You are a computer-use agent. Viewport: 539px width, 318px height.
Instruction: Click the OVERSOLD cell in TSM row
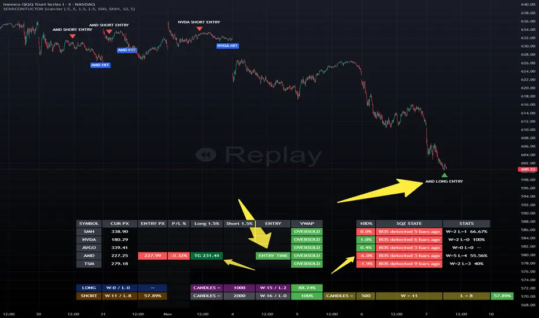[x=307, y=264]
